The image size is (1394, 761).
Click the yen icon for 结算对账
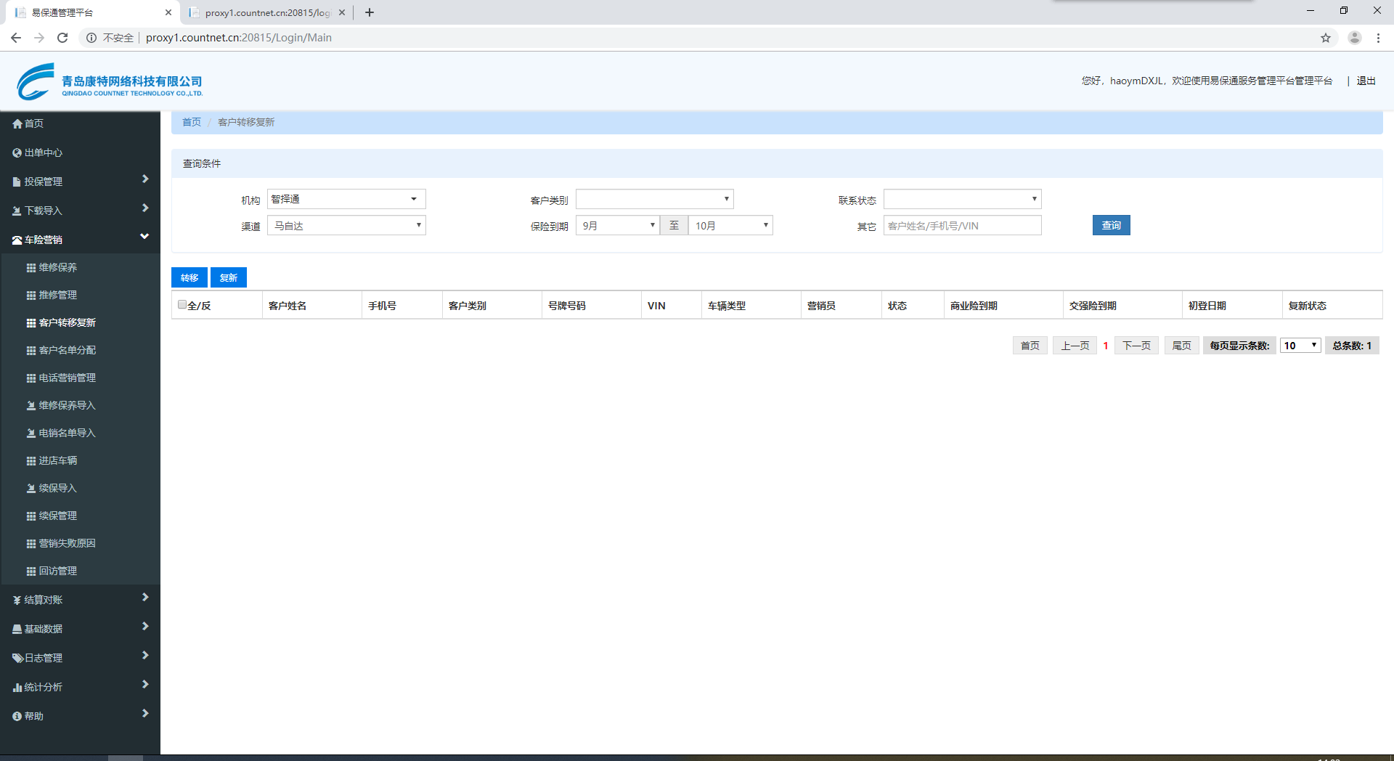tap(17, 601)
